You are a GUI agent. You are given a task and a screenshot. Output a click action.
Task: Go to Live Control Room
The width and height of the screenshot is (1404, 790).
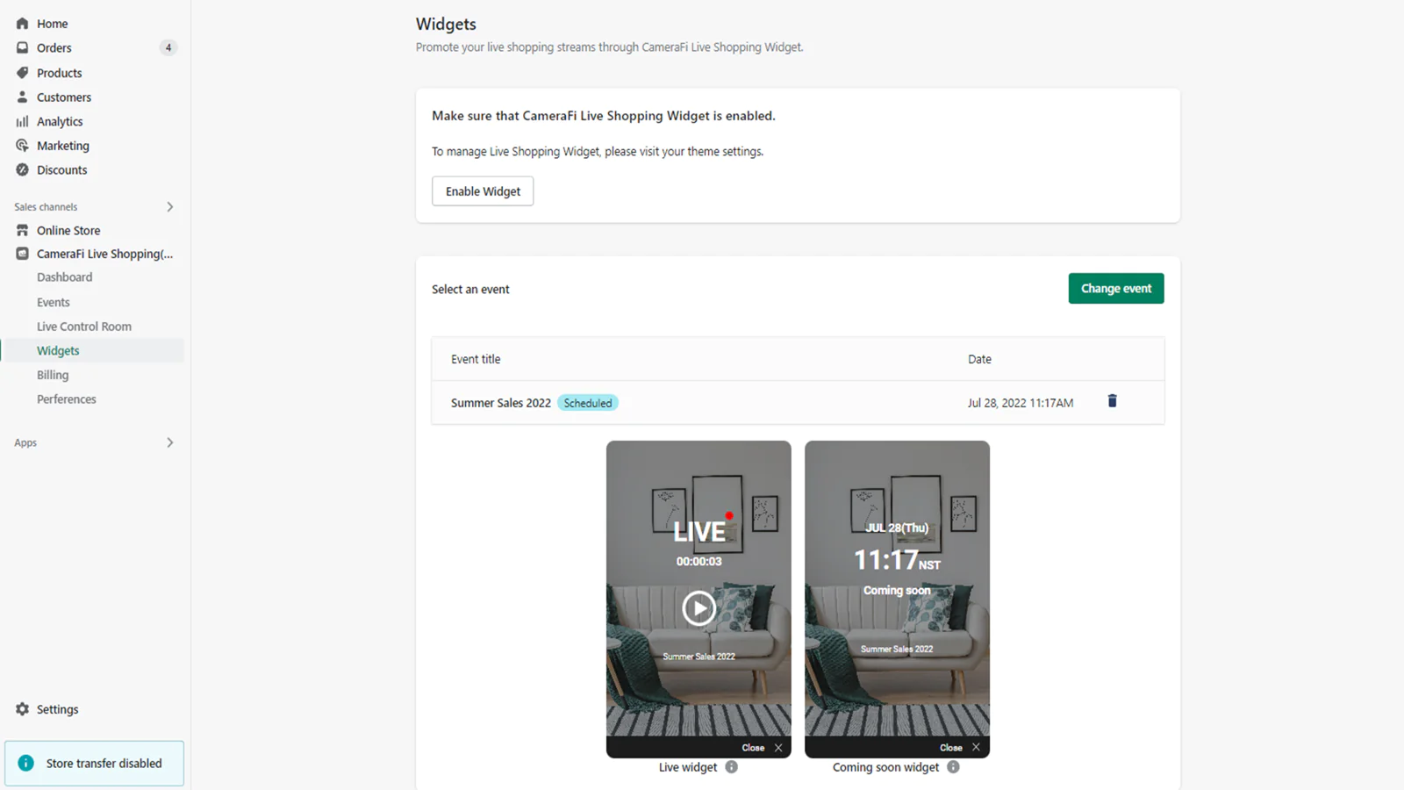(84, 327)
